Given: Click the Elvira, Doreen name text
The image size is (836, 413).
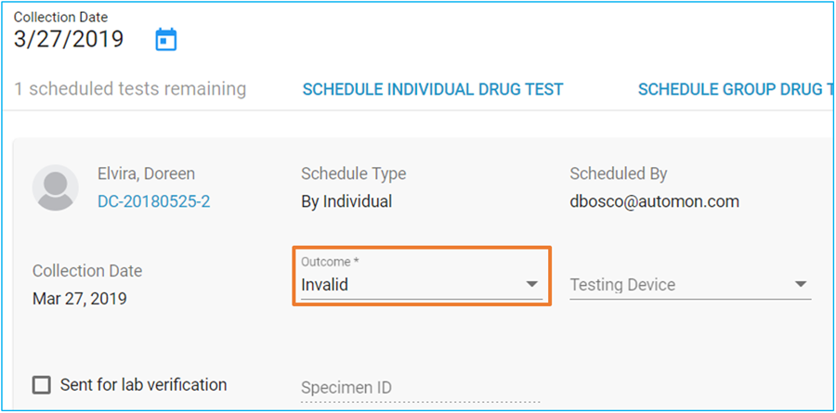Looking at the screenshot, I should pos(146,174).
